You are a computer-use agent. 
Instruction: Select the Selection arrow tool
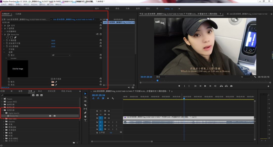[x=85, y=94]
